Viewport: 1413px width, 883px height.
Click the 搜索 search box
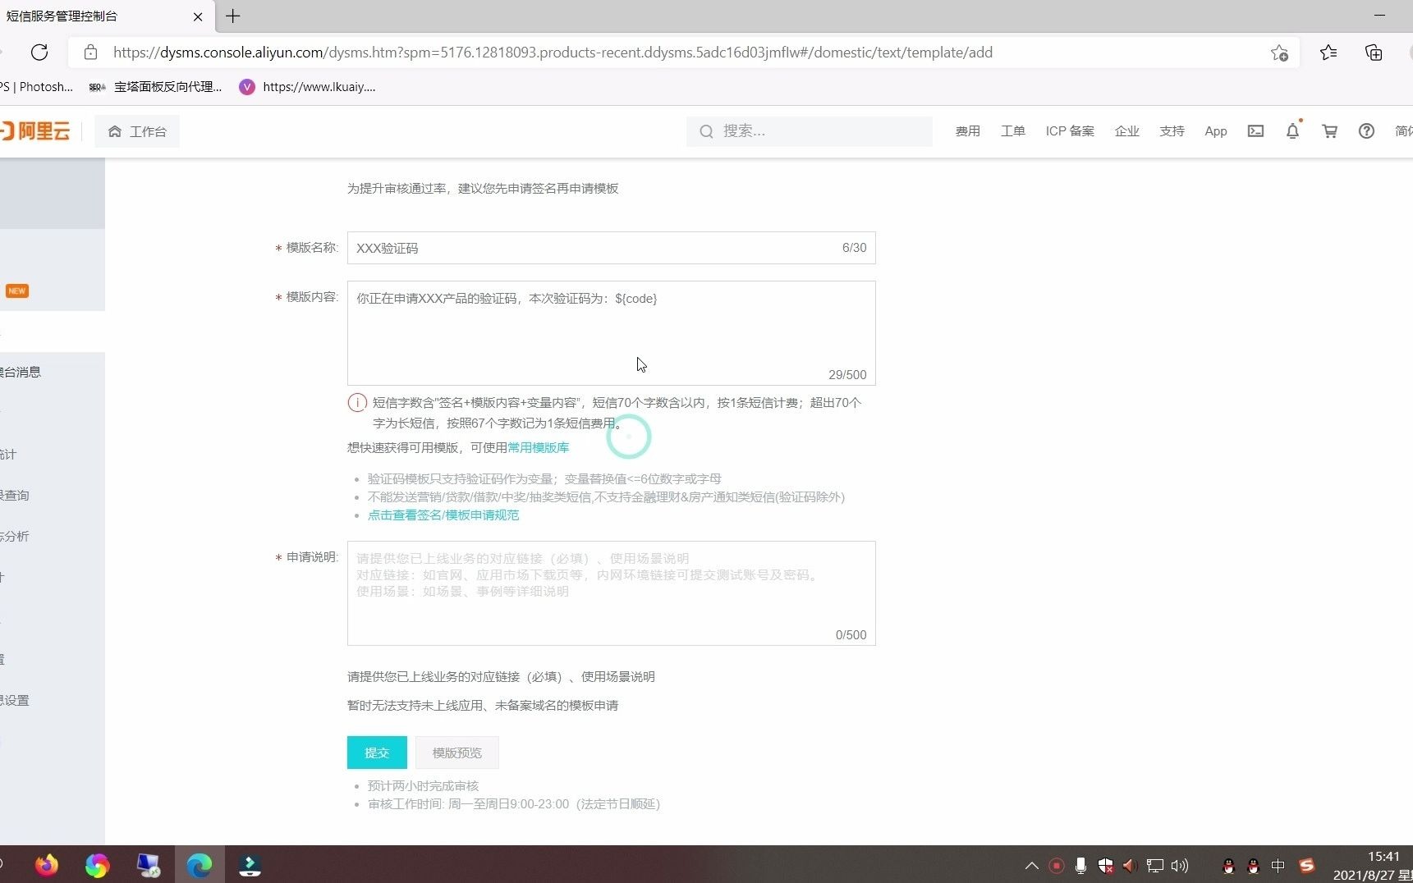[810, 131]
